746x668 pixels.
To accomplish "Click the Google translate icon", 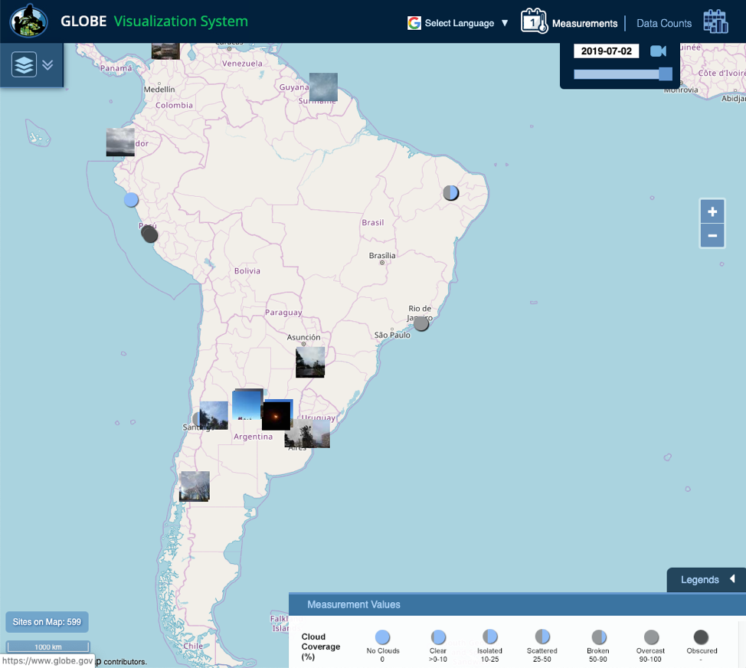I will point(414,23).
